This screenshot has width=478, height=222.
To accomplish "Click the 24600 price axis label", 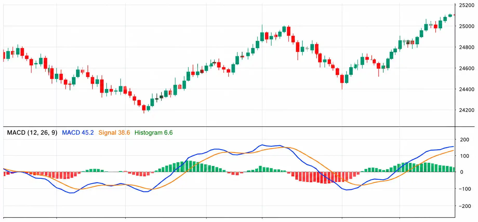I will 467,68.
